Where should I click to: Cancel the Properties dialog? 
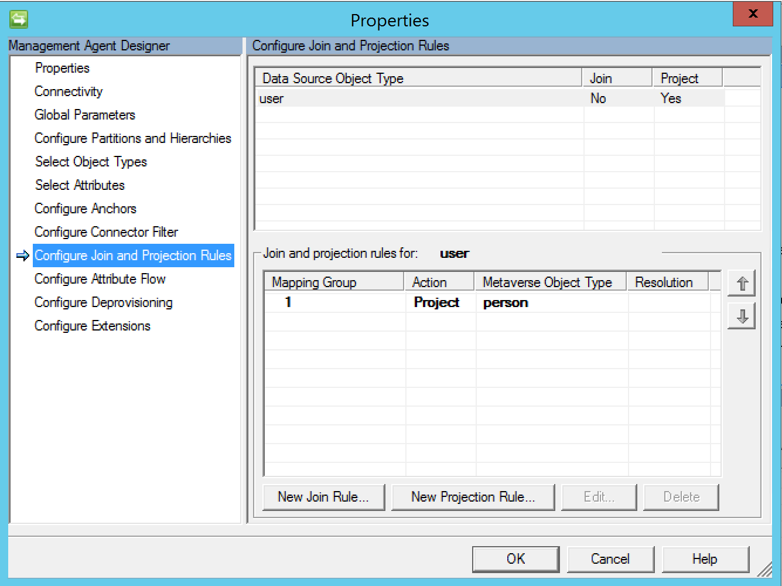[610, 559]
